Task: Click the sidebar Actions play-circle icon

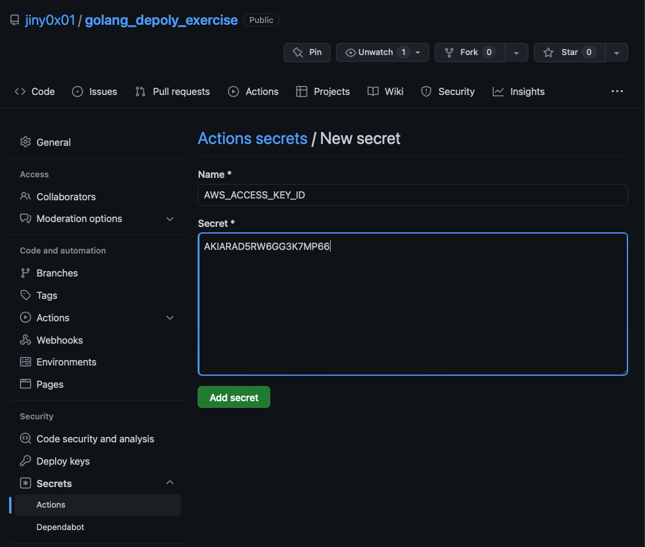Action: 25,317
